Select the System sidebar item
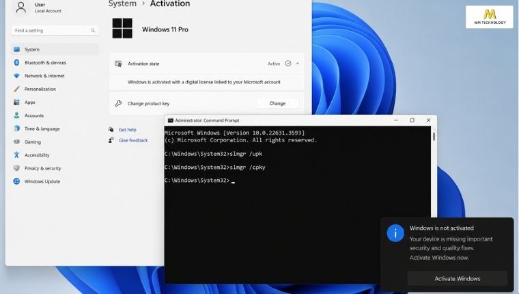The width and height of the screenshot is (519, 294). tap(55, 49)
